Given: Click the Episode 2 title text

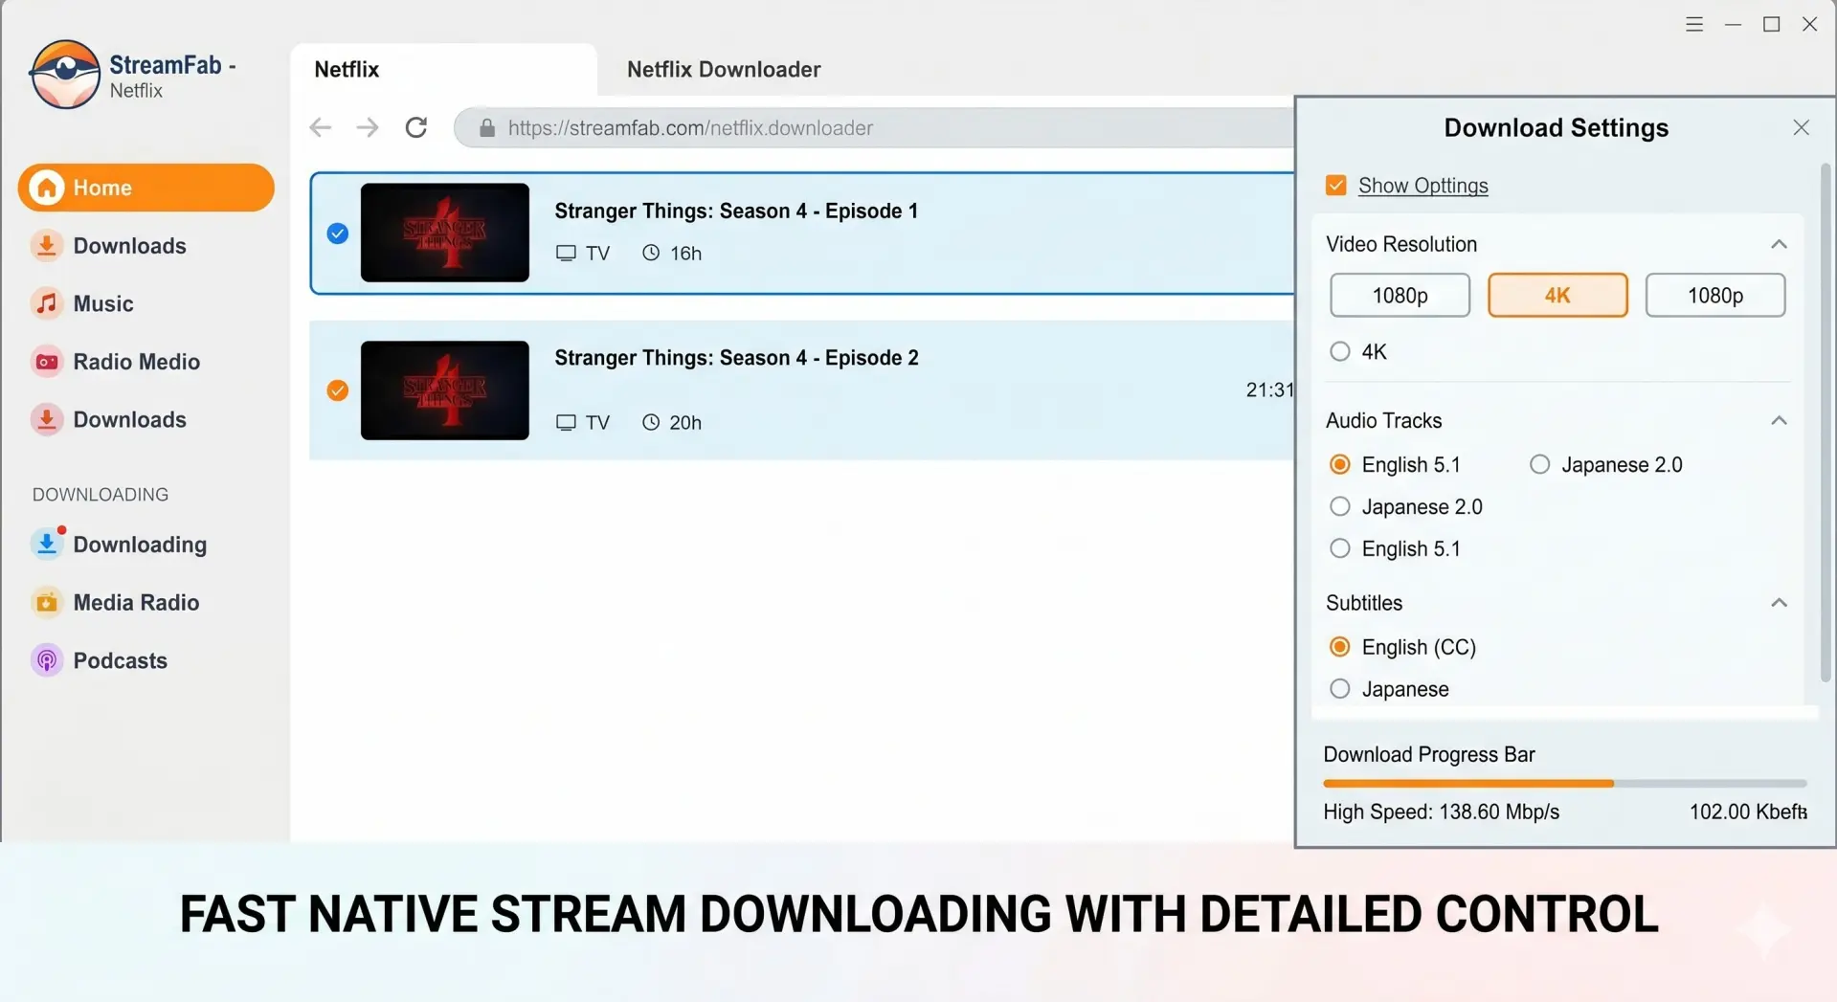Looking at the screenshot, I should tap(736, 358).
